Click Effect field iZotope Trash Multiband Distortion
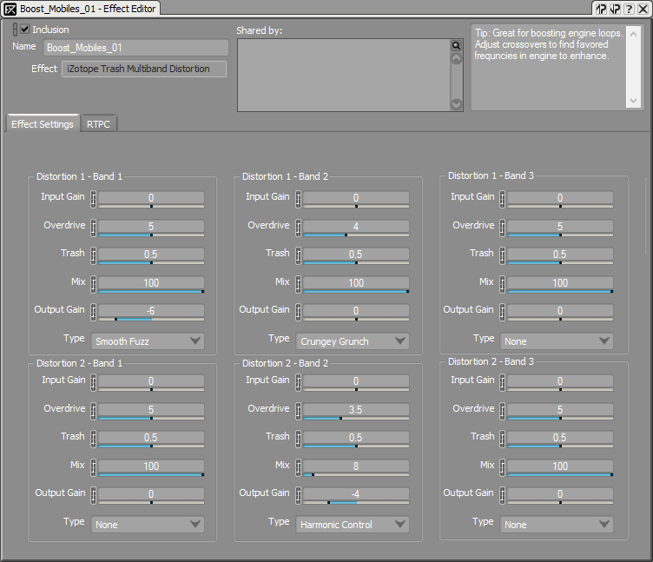The width and height of the screenshot is (653, 562). (x=144, y=69)
